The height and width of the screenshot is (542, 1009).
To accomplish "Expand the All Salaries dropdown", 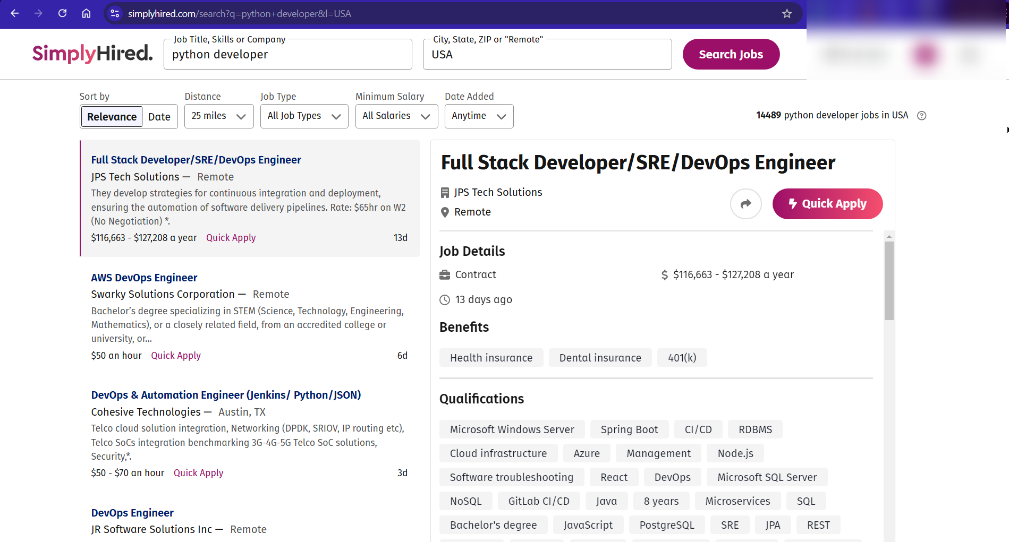I will tap(396, 116).
